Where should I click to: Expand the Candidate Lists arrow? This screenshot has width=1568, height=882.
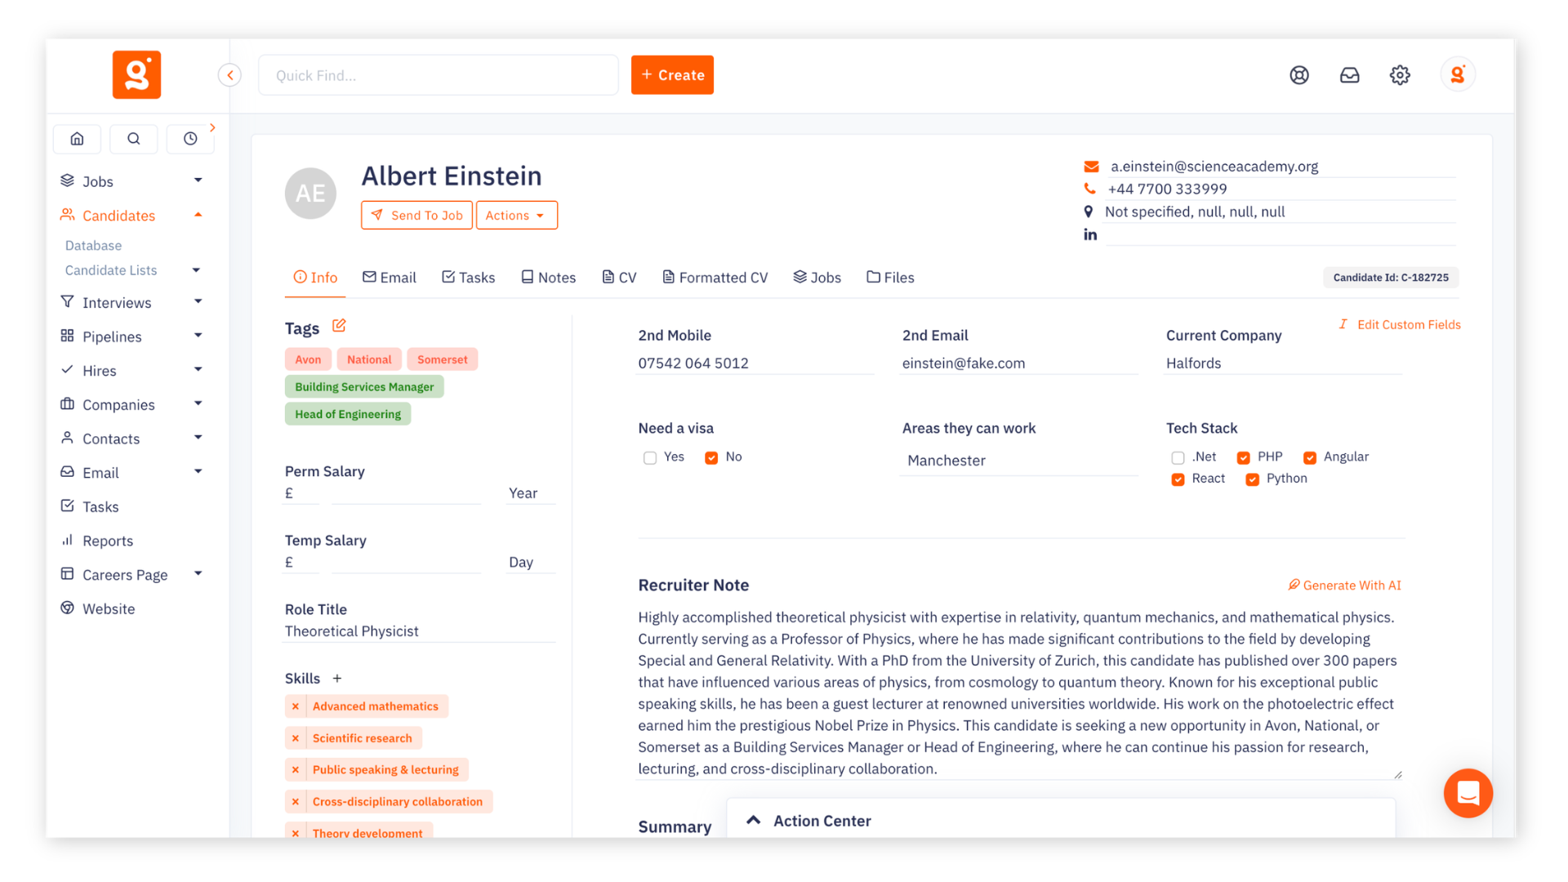tap(196, 270)
